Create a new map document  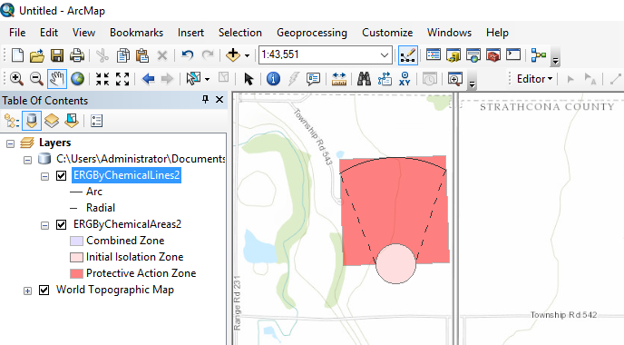[x=17, y=55]
